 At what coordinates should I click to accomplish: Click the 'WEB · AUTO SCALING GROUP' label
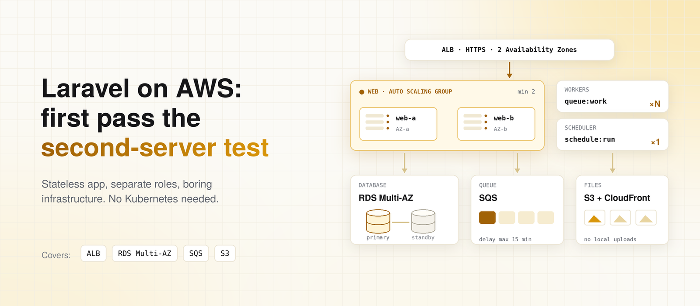(x=410, y=92)
